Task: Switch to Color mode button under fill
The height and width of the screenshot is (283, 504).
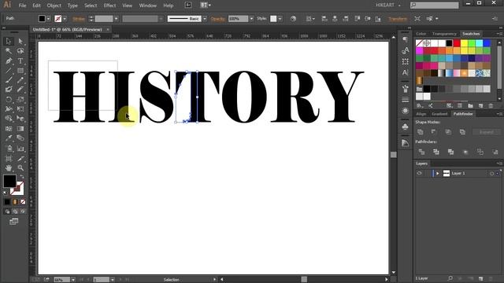Action: coord(7,202)
